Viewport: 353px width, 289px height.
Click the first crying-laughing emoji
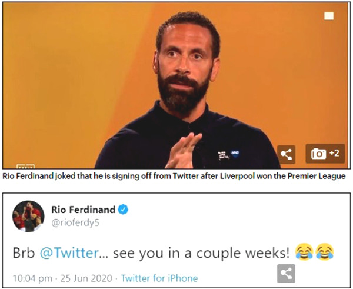(304, 252)
